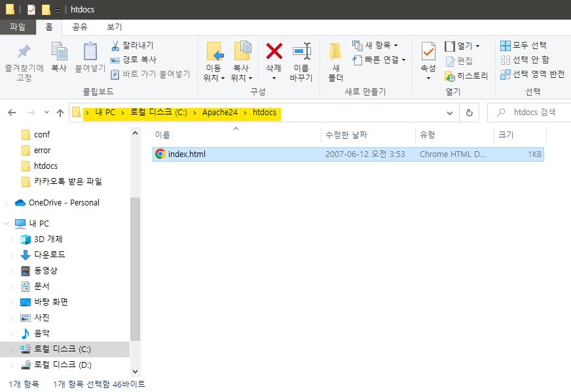The width and height of the screenshot is (571, 392).
Task: Click the Forward navigation arrow
Action: [31, 113]
